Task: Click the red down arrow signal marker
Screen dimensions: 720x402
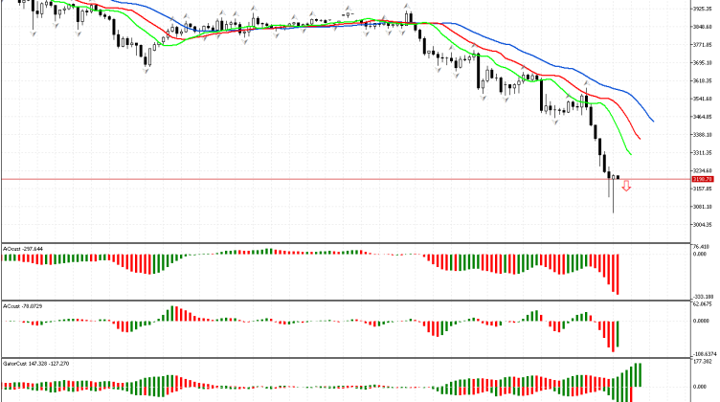Action: coord(626,187)
